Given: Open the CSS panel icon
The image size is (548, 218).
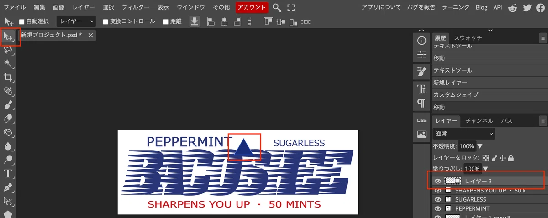Looking at the screenshot, I should [x=422, y=120].
